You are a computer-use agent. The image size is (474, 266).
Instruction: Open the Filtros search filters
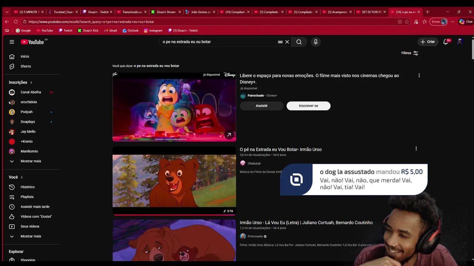(x=410, y=53)
